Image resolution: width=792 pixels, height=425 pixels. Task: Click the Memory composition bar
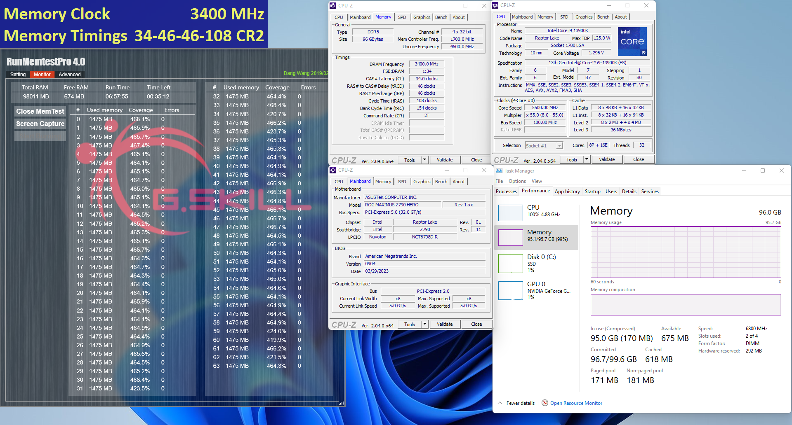point(685,305)
